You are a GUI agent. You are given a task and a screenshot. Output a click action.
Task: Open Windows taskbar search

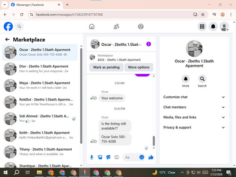[17, 172]
